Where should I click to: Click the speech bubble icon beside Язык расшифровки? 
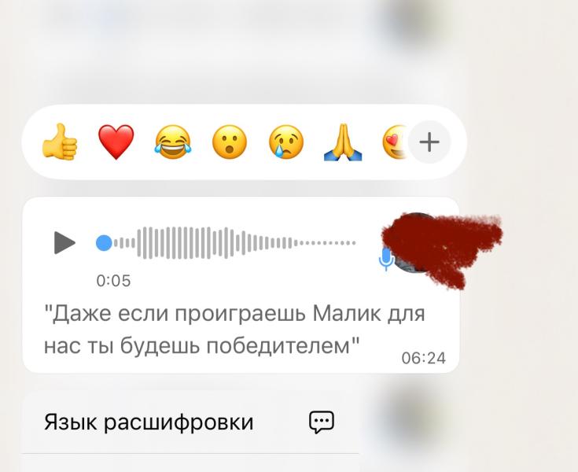[x=322, y=422]
